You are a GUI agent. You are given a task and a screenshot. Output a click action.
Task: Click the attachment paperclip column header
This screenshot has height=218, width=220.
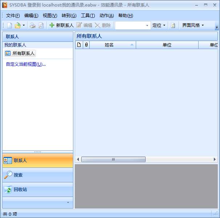point(86,45)
